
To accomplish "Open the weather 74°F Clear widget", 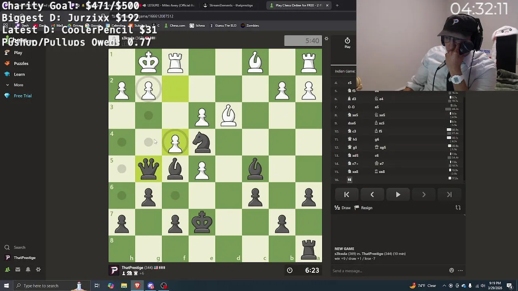I will click(423, 286).
